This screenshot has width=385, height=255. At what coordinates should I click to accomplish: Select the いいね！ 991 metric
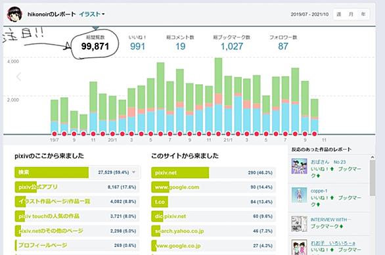137,43
